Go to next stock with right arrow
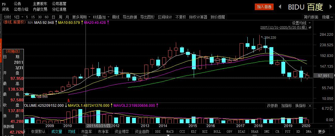The height and width of the screenshot is (136, 335). tap(331, 7)
